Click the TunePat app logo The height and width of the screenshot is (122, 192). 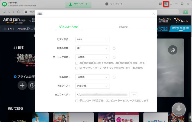tap(4, 4)
